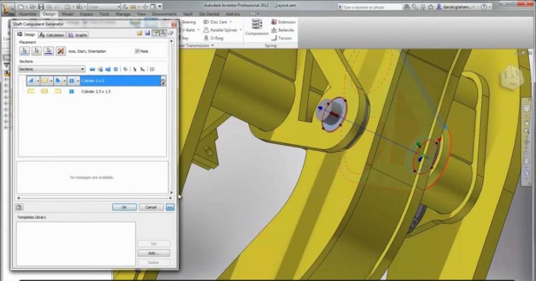
Task: Click the Torsion spring tool
Action: pos(282,38)
